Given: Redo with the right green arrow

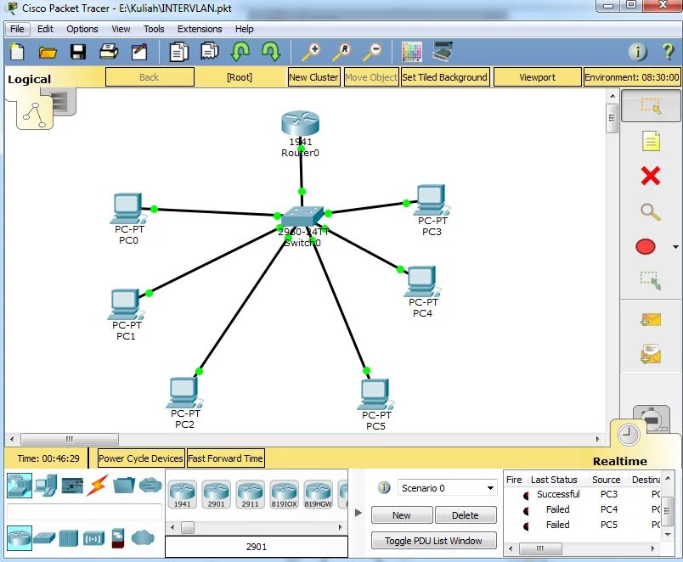Looking at the screenshot, I should click(271, 52).
